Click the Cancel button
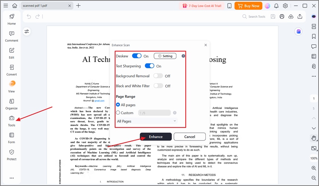Image resolution: width=319 pixels, height=186 pixels. [190, 137]
